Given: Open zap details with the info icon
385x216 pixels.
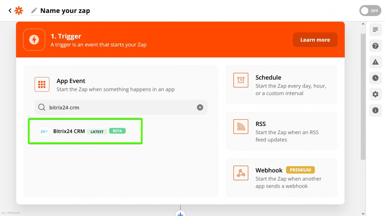Looking at the screenshot, I should (375, 110).
